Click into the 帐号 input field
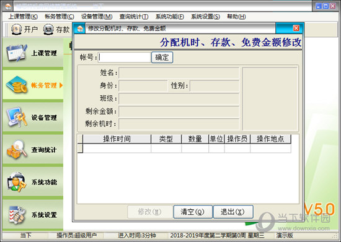This screenshot has height=242, width=341. point(124,58)
